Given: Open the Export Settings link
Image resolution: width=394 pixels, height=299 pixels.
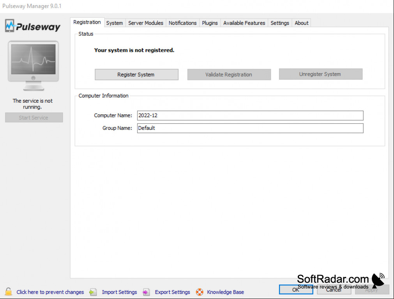Looking at the screenshot, I should (x=172, y=292).
